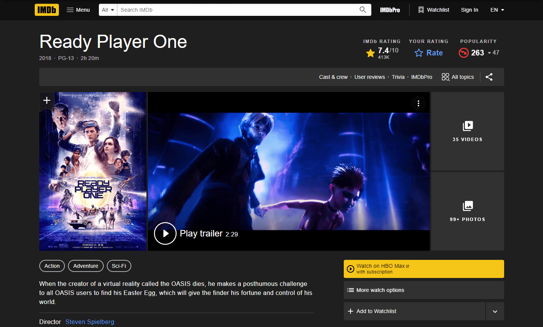Viewport: 543px width, 327px height.
Task: Expand the EN language selector
Action: [x=497, y=10]
